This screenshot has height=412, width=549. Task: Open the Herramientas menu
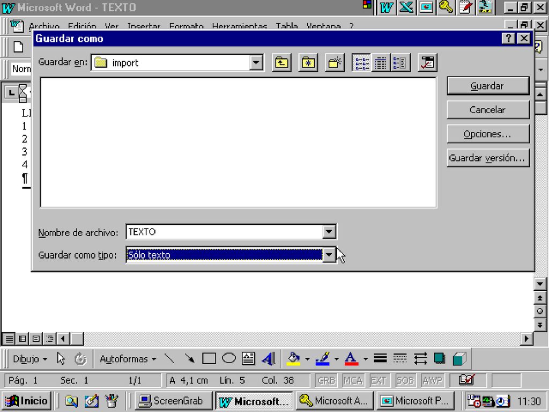point(240,26)
